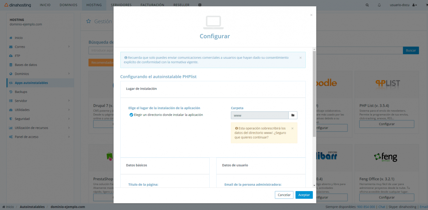Click the Bases de datos database icon
This screenshot has height=210, width=428.
point(11,65)
